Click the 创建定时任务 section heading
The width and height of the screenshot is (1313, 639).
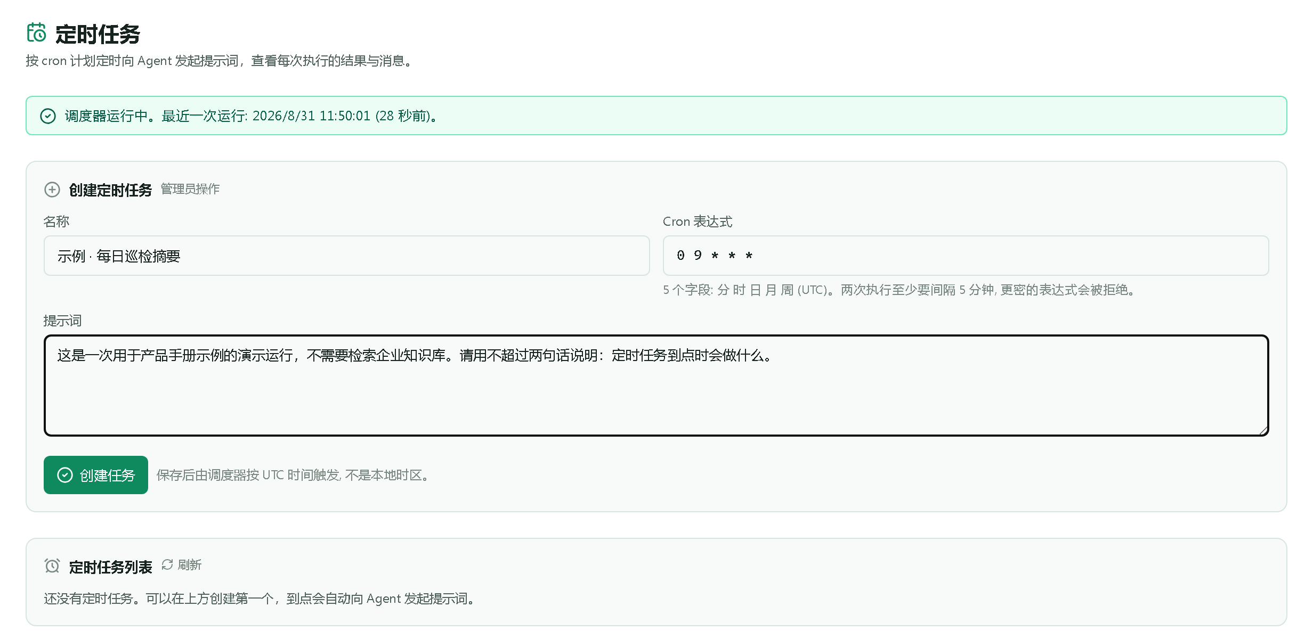[x=111, y=190]
